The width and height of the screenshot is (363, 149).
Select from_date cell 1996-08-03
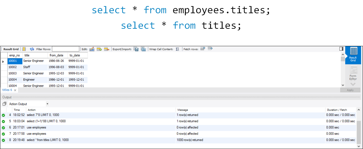click(58, 67)
